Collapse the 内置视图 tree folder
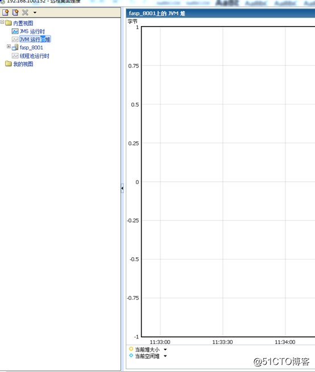 coord(2,22)
